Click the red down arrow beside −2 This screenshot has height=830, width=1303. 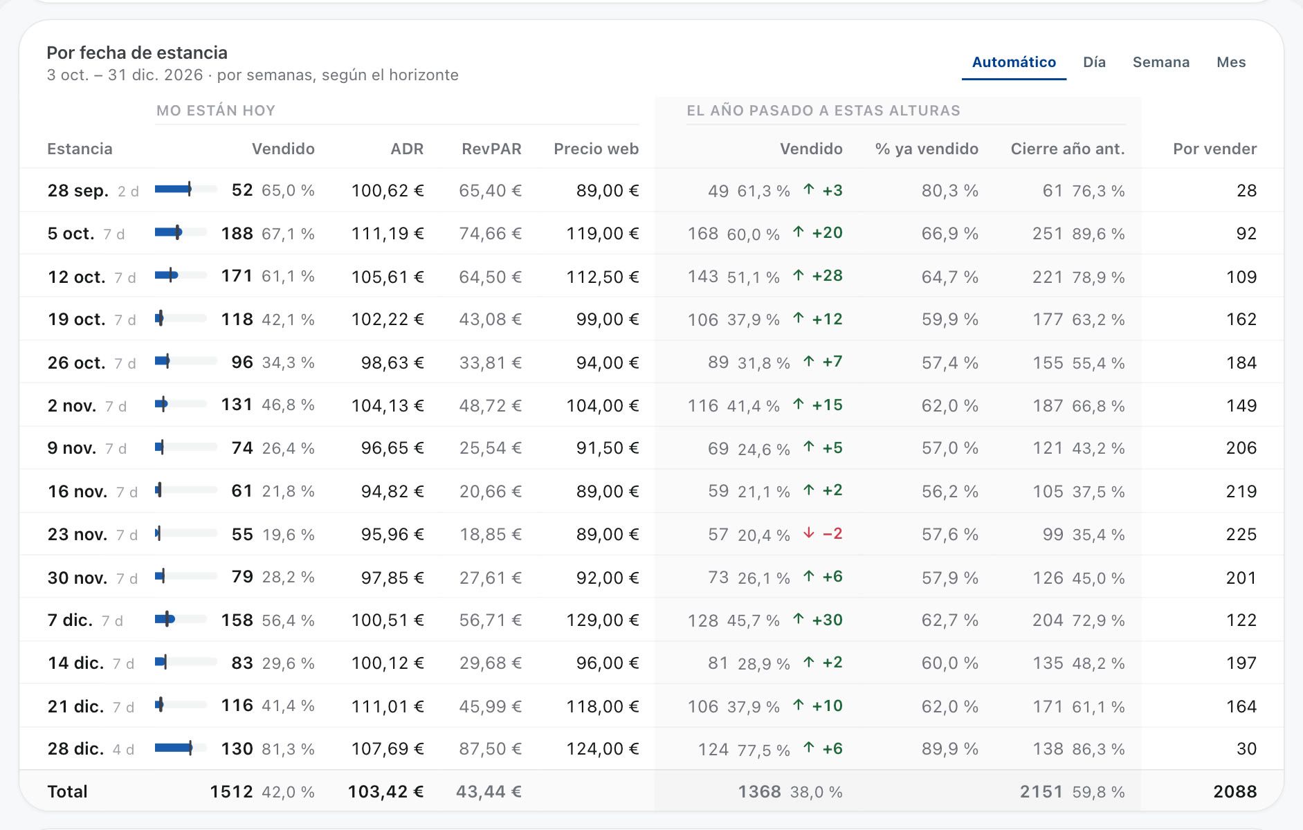pyautogui.click(x=808, y=533)
